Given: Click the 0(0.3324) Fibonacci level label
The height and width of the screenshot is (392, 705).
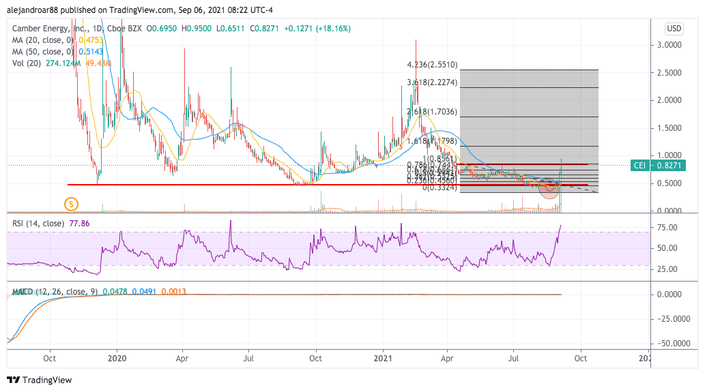Looking at the screenshot, I should [440, 187].
